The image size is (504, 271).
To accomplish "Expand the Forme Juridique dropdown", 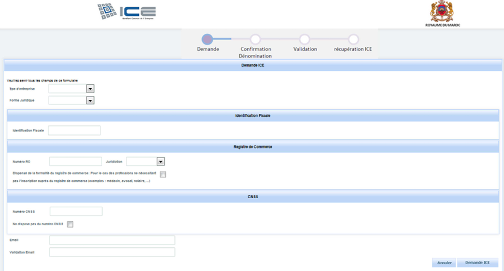I will 90,100.
